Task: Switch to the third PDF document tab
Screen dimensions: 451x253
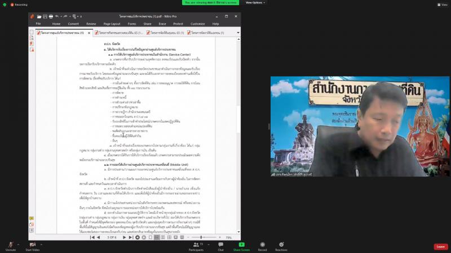Action: [165, 33]
